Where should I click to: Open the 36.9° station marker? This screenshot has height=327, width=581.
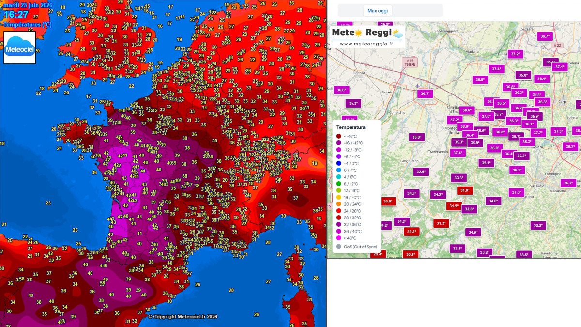pos(480,80)
